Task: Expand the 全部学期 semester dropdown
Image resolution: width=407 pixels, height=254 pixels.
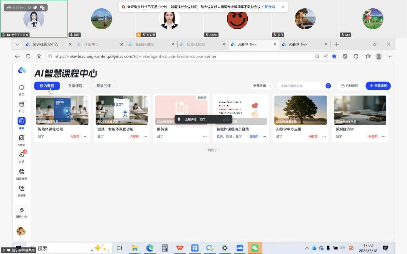Action: pos(261,86)
